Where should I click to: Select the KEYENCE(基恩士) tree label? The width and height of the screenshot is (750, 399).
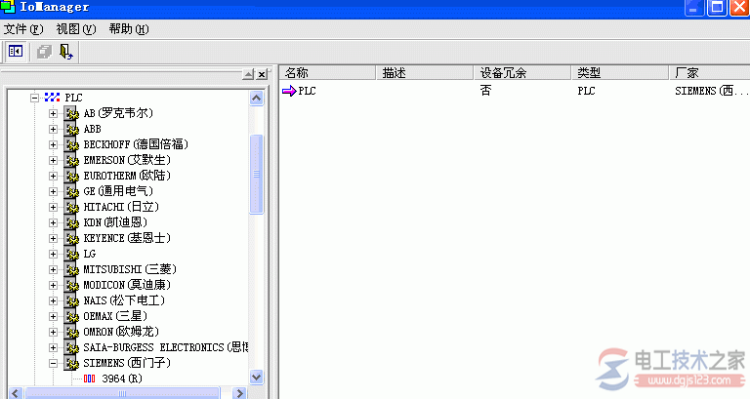coord(127,238)
